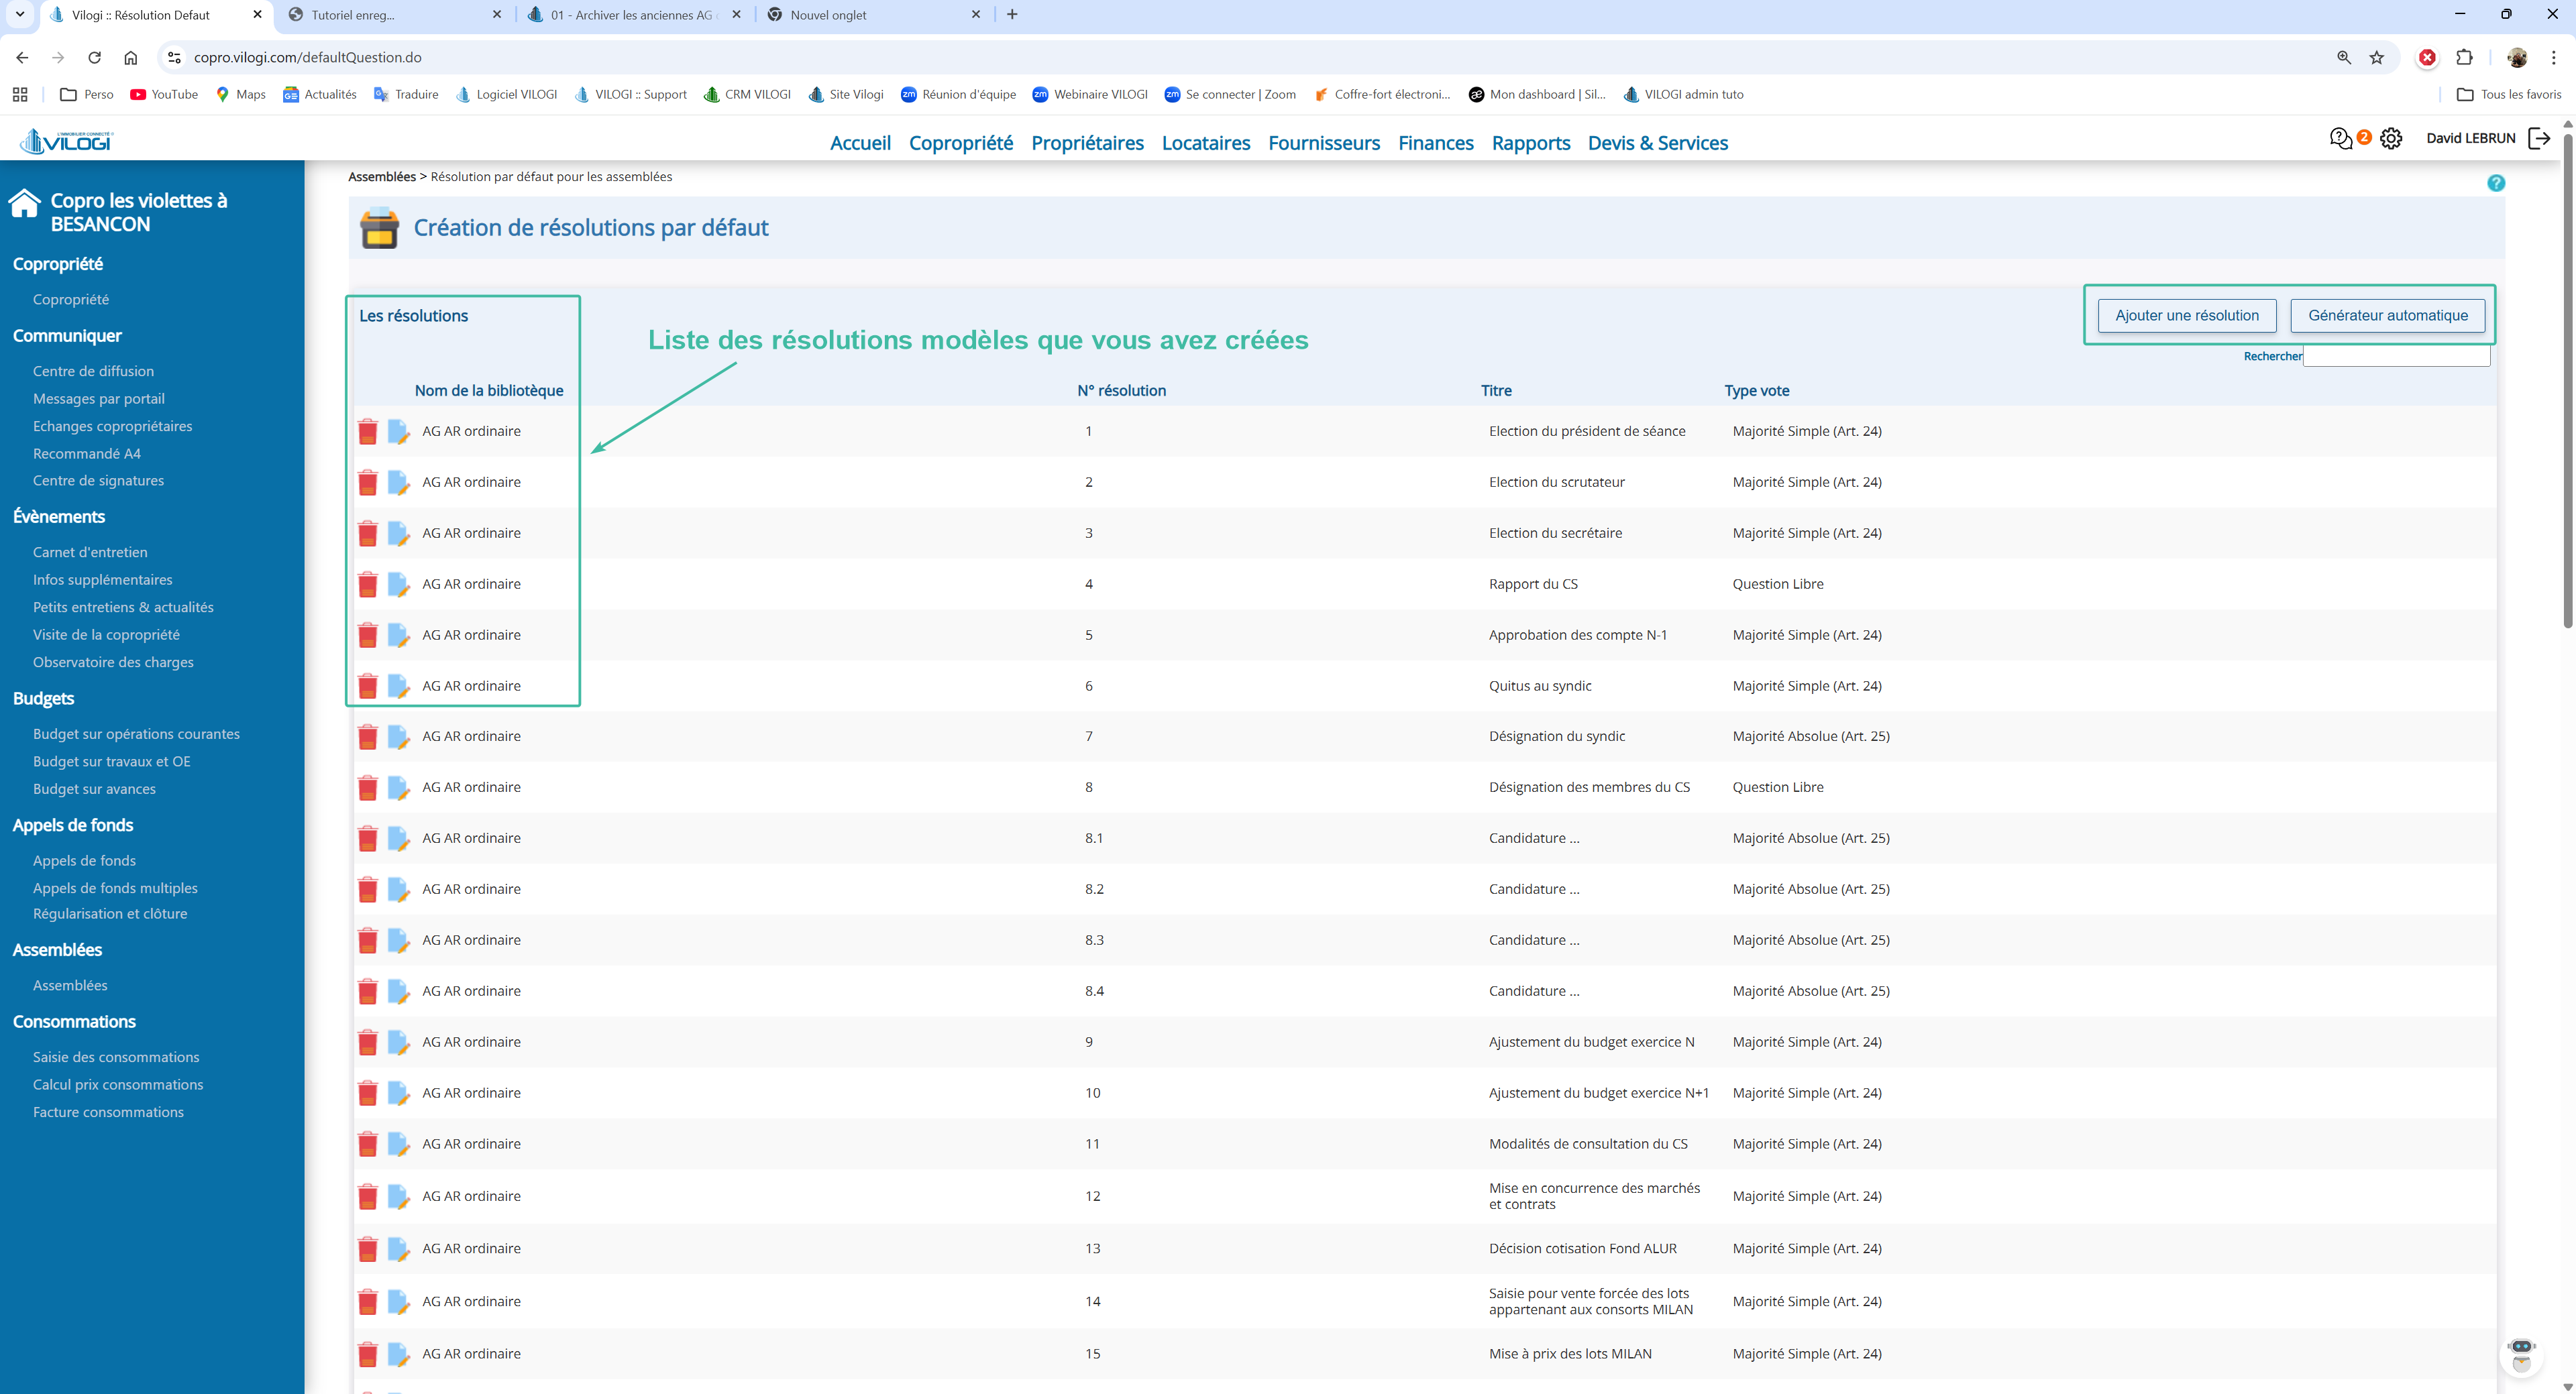Edit resolution 10 Ajustement du budget exercice N+1

point(398,1093)
